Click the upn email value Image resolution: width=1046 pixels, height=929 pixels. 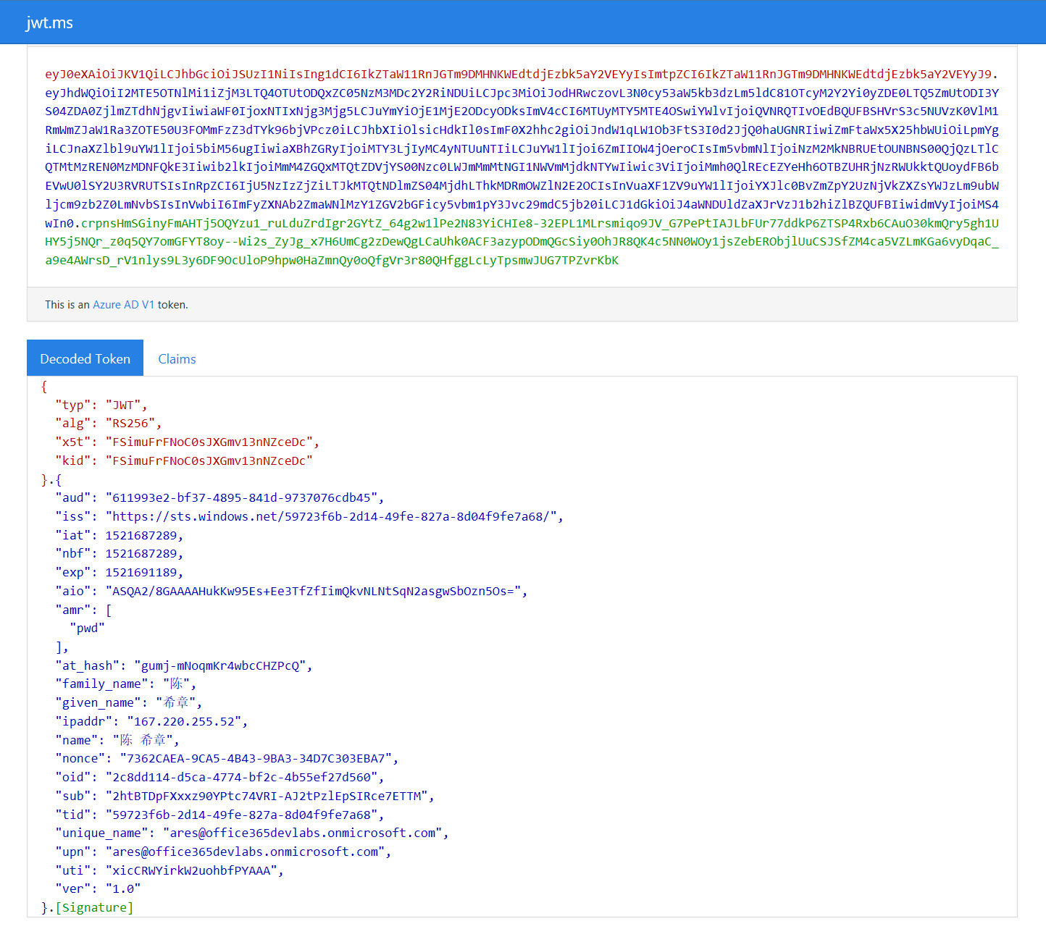(246, 852)
